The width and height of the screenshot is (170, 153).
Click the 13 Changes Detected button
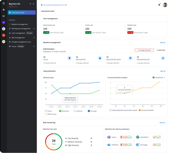point(144,50)
